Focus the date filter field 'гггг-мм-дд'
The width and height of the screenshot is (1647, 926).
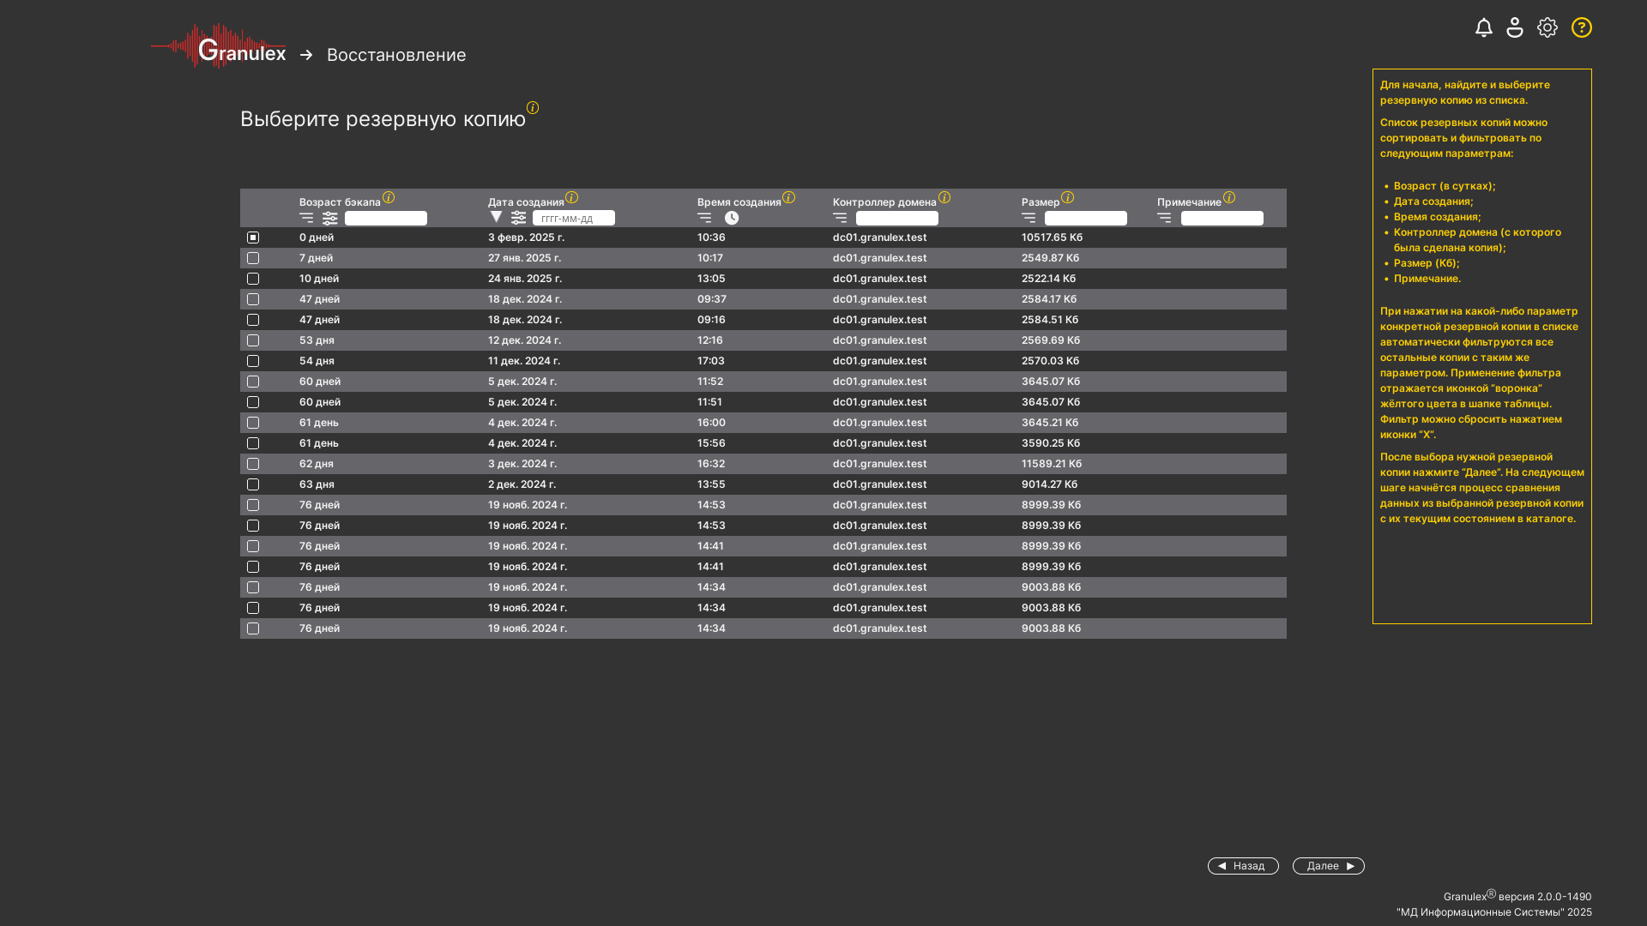pyautogui.click(x=574, y=218)
